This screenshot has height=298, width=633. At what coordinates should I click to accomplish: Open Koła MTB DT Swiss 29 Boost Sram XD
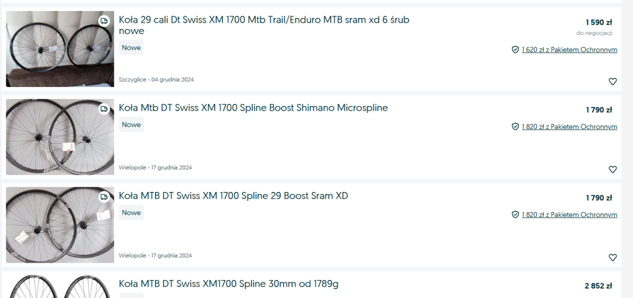[233, 196]
